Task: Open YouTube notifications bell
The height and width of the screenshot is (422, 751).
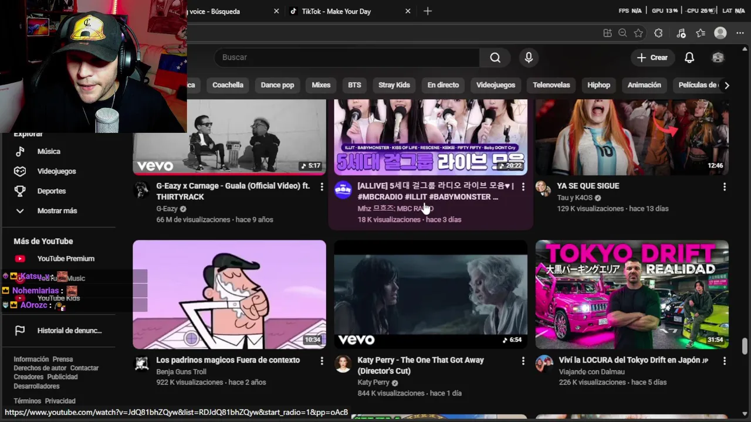Action: coord(689,57)
